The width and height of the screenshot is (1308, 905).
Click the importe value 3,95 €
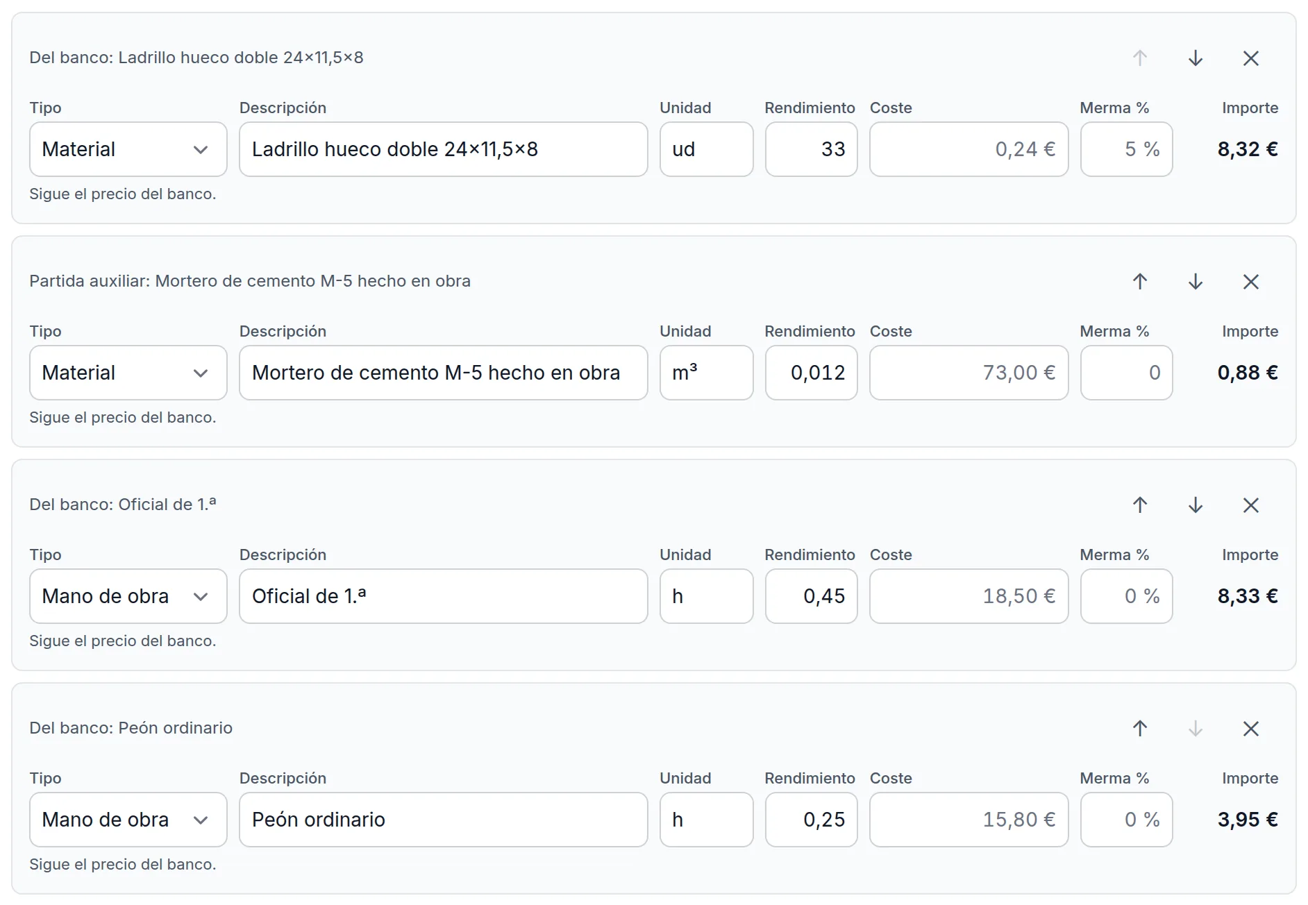click(x=1248, y=820)
